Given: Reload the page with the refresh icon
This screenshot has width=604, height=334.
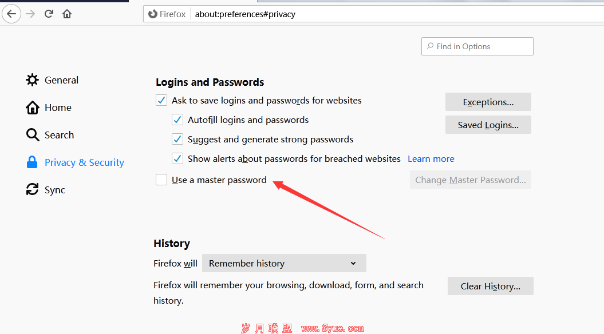Looking at the screenshot, I should point(49,14).
